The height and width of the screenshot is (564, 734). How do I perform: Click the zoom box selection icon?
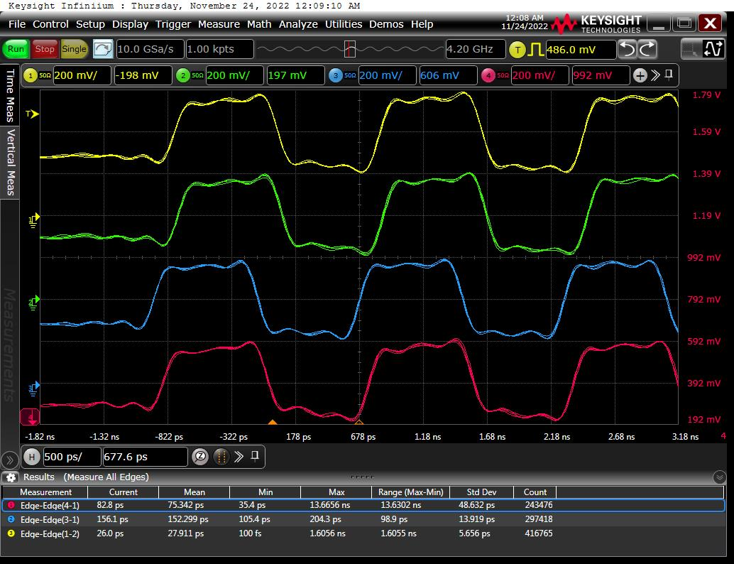(690, 49)
